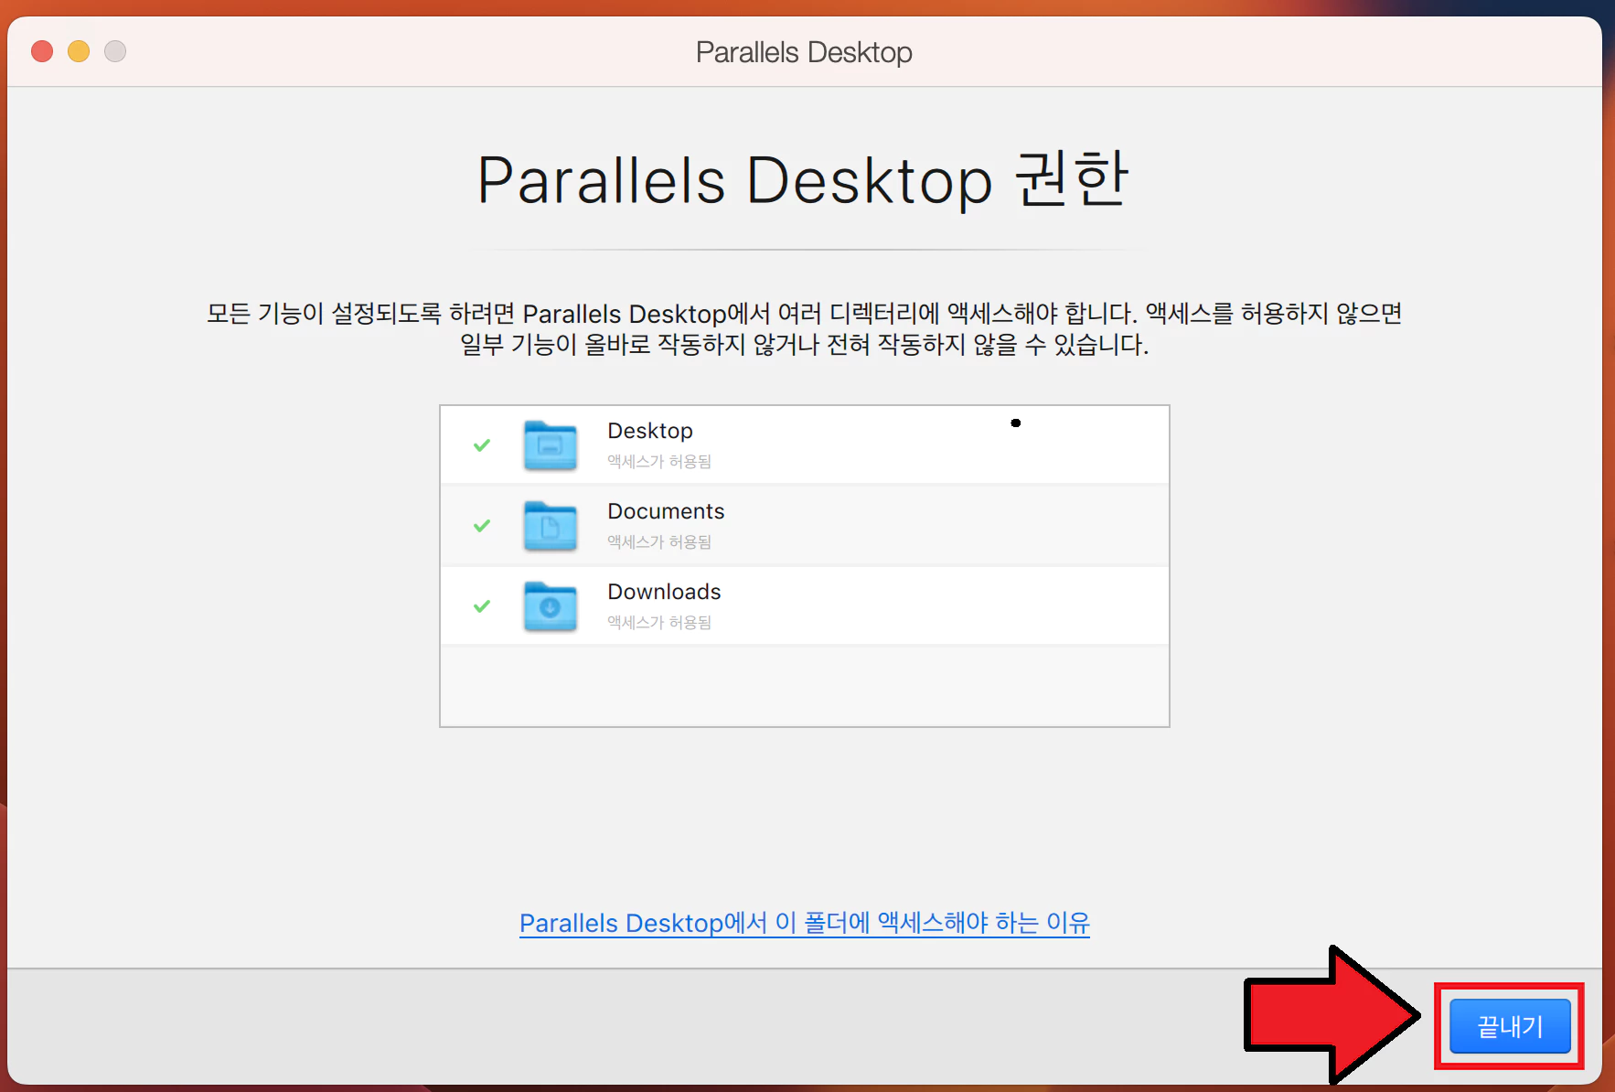Click the 액세스가 허용됨 label under Desktop

(x=658, y=461)
